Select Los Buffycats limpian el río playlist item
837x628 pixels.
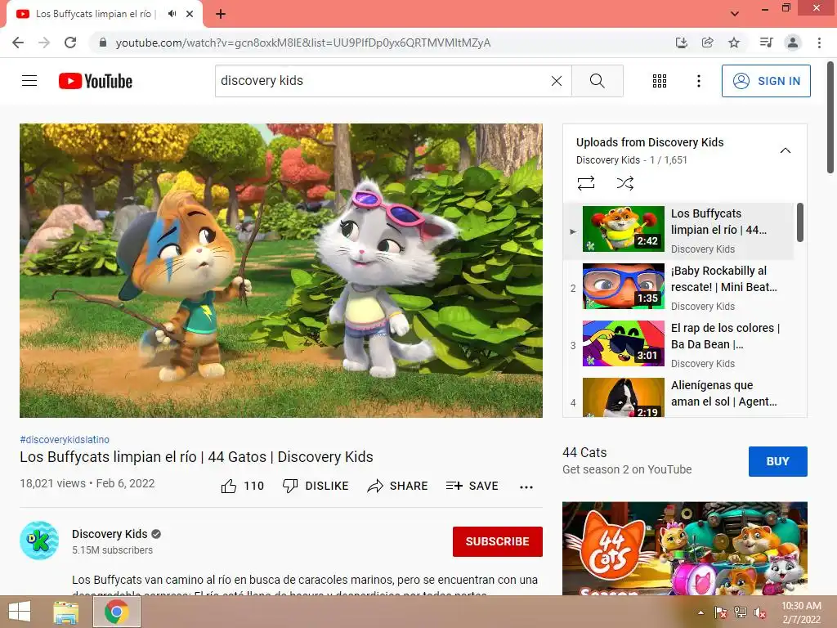click(678, 231)
